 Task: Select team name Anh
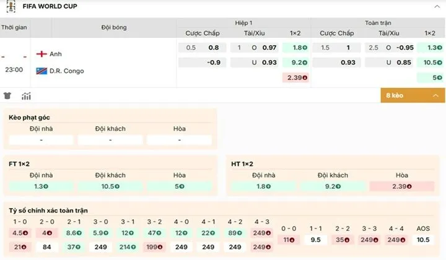56,54
